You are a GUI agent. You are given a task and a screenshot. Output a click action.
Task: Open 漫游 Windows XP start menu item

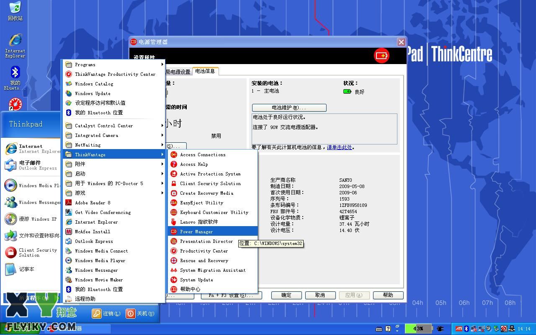(32, 219)
